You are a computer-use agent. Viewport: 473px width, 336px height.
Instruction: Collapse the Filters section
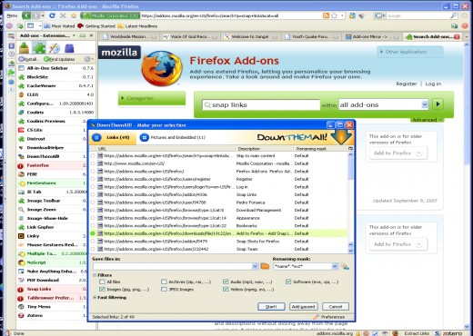[95, 275]
